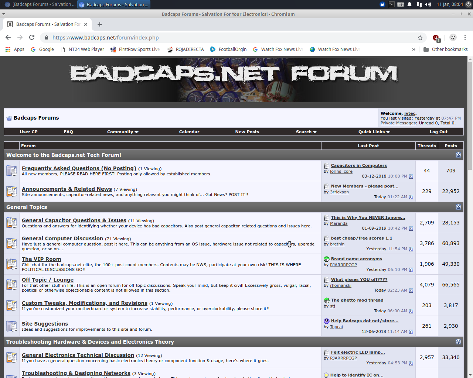Viewport: 473px width, 378px height.
Task: Collapse the Troubleshooting Hardware & Devices category
Action: point(458,342)
